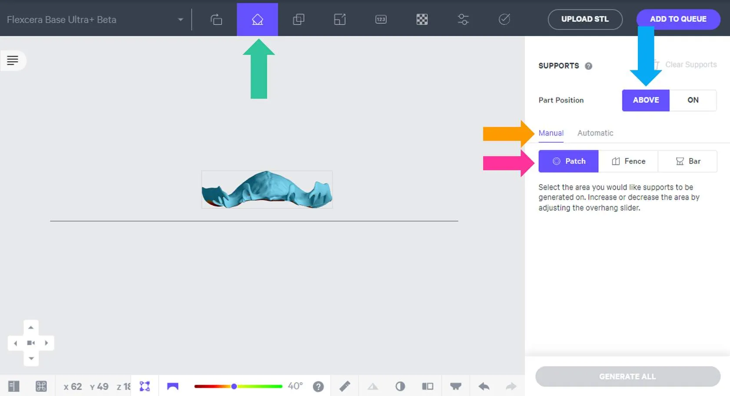
Task: Click the undo arrow
Action: pyautogui.click(x=484, y=386)
